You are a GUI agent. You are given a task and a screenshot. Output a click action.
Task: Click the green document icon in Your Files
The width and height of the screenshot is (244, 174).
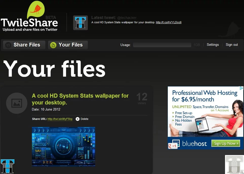click(53, 45)
